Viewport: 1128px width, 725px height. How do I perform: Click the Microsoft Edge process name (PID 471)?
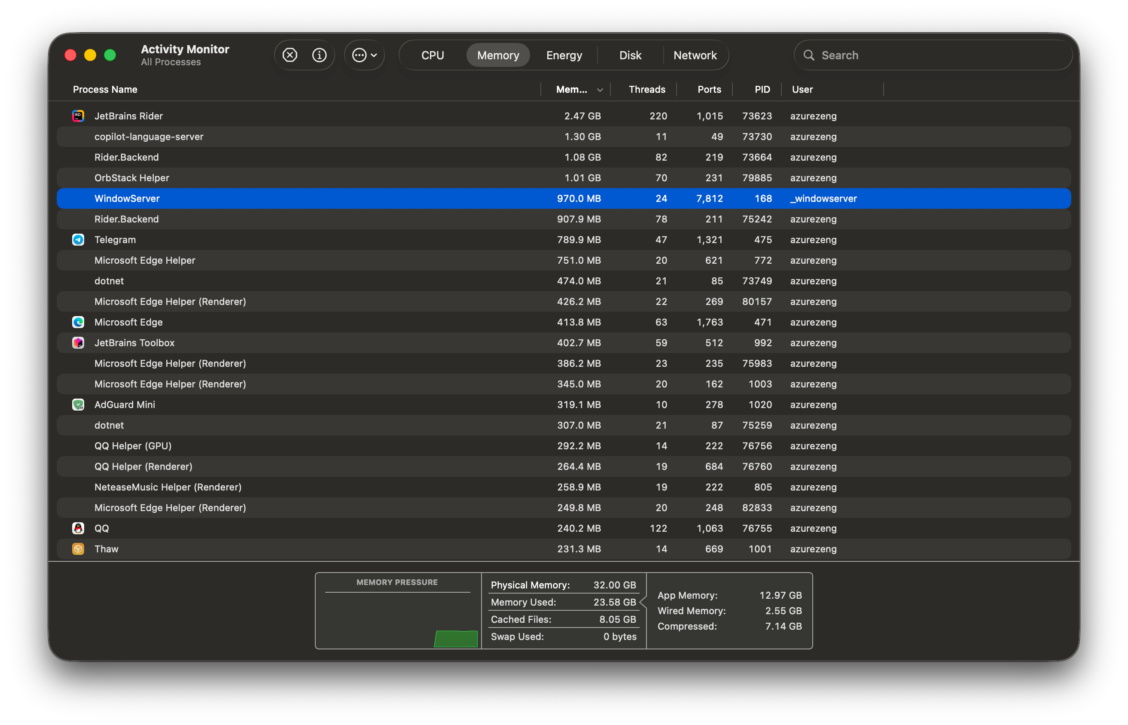click(128, 322)
